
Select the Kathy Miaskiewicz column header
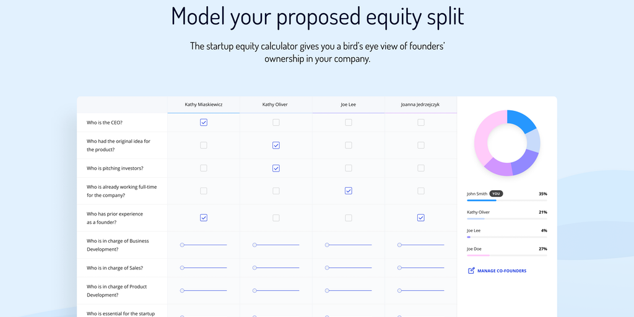[x=203, y=105]
